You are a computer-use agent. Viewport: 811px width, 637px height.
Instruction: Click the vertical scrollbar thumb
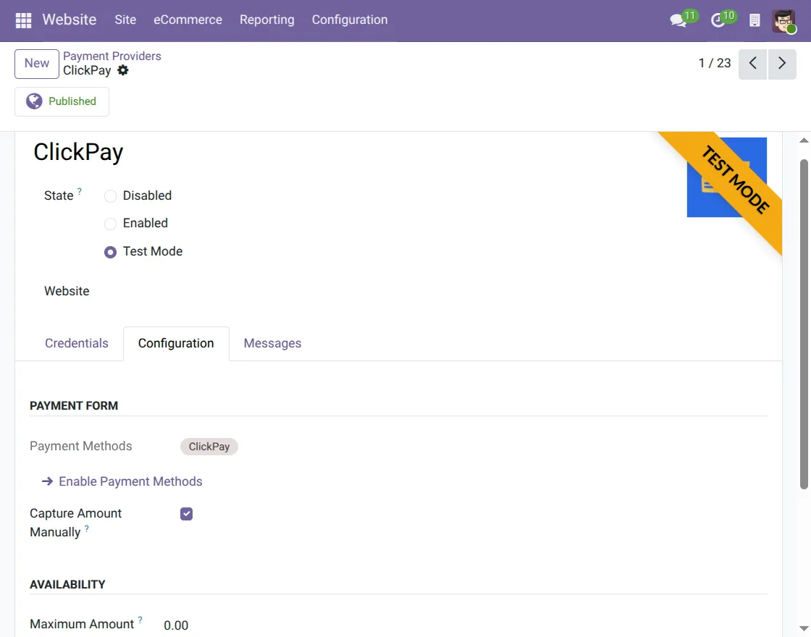point(804,324)
